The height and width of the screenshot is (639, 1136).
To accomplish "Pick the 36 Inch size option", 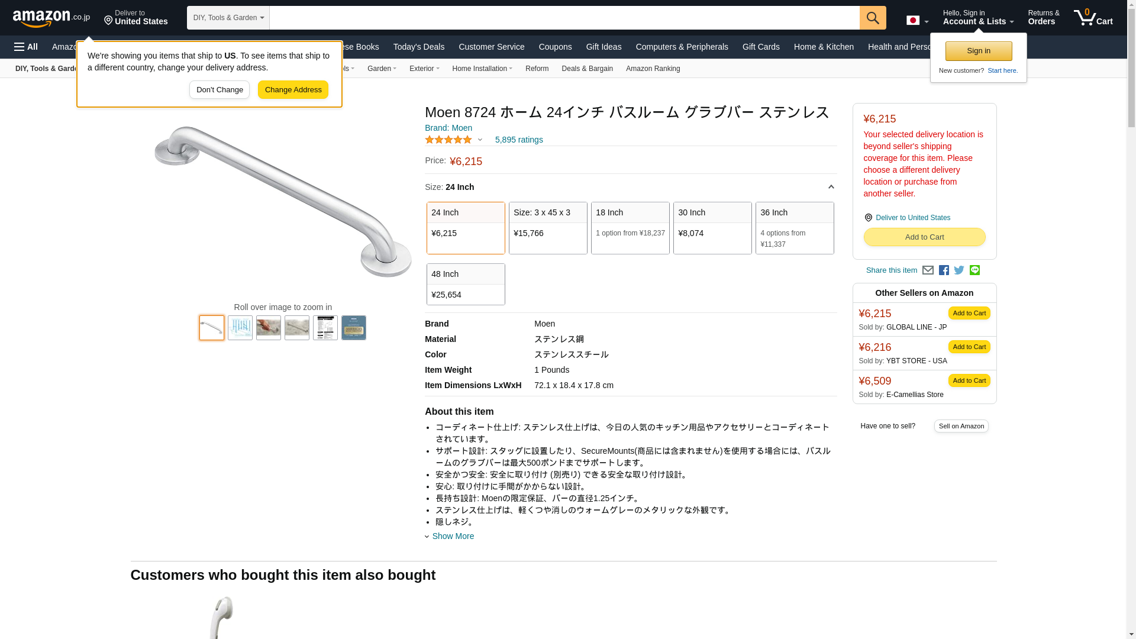I will (795, 228).
